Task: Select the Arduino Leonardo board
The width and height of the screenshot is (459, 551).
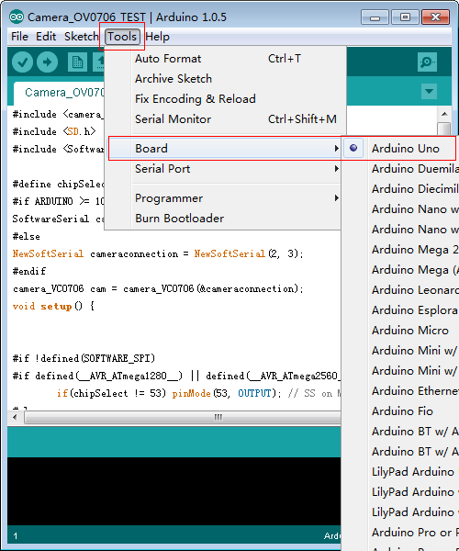Action: pyautogui.click(x=400, y=290)
